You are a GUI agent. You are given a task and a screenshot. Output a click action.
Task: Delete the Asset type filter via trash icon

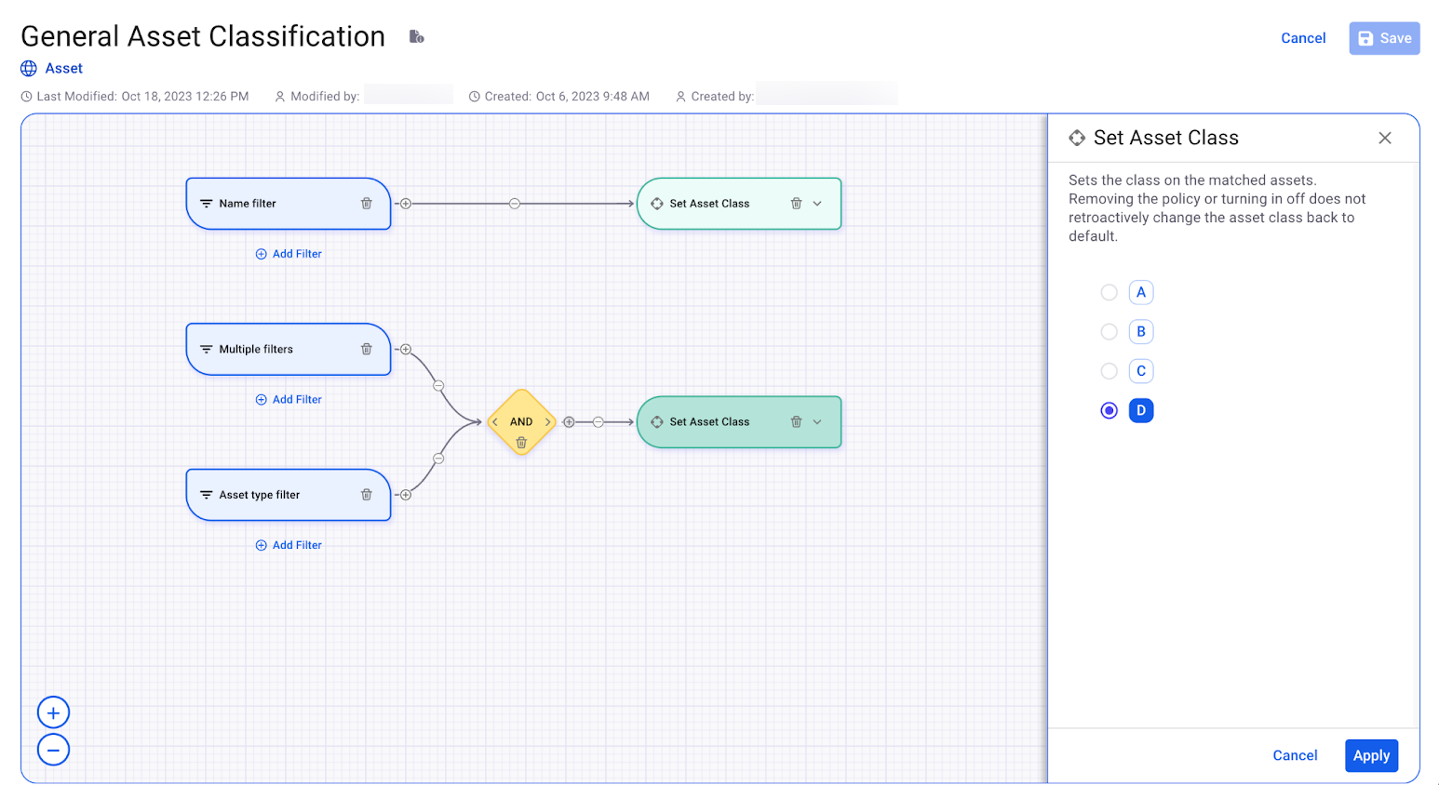[x=367, y=495]
